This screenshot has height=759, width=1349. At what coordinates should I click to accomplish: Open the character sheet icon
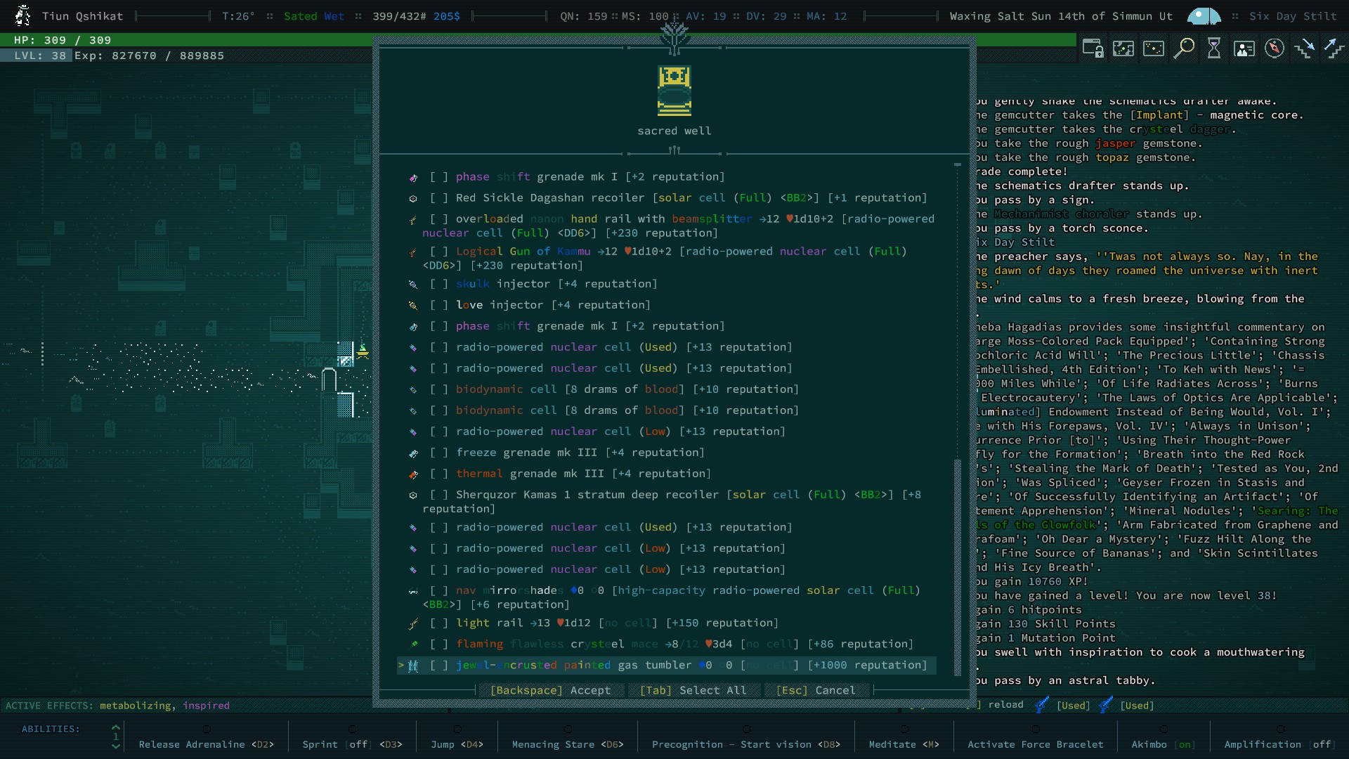tap(1244, 48)
